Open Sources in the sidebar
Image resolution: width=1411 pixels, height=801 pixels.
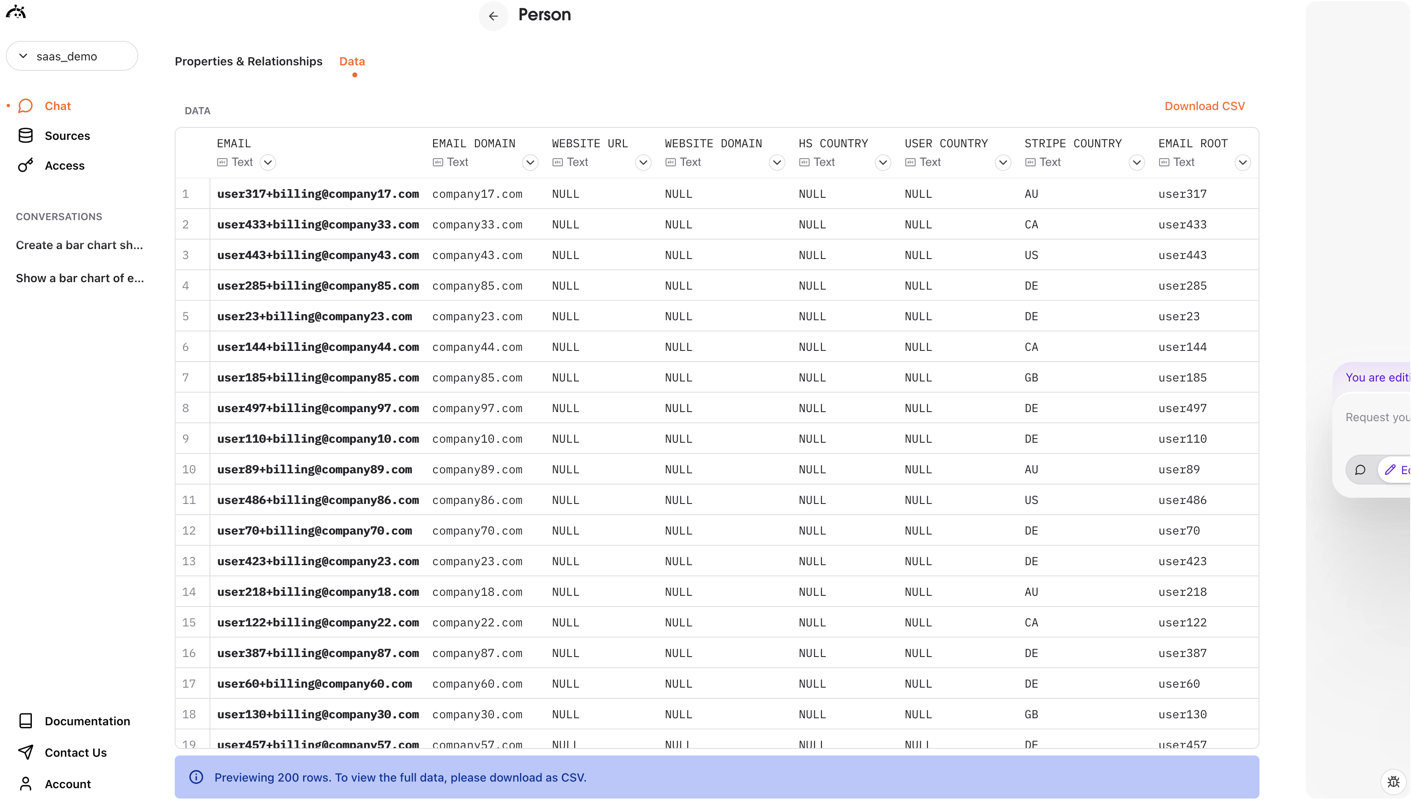pos(67,135)
